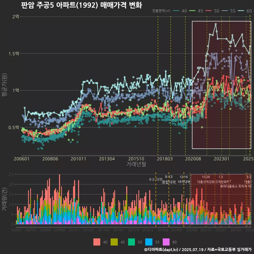The width and height of the screenshot is (254, 254).
Task: Click the 25 label on volume axis
Action: 11,174
